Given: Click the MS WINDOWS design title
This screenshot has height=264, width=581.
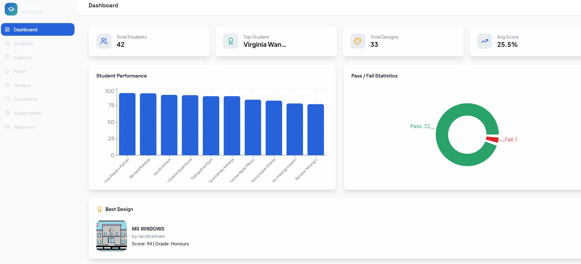Looking at the screenshot, I should pos(148,229).
